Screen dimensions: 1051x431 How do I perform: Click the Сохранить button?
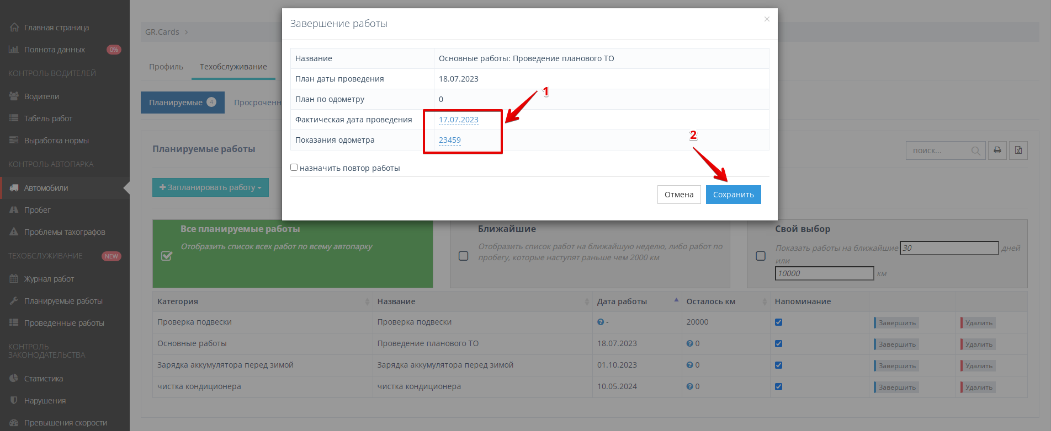pyautogui.click(x=733, y=195)
